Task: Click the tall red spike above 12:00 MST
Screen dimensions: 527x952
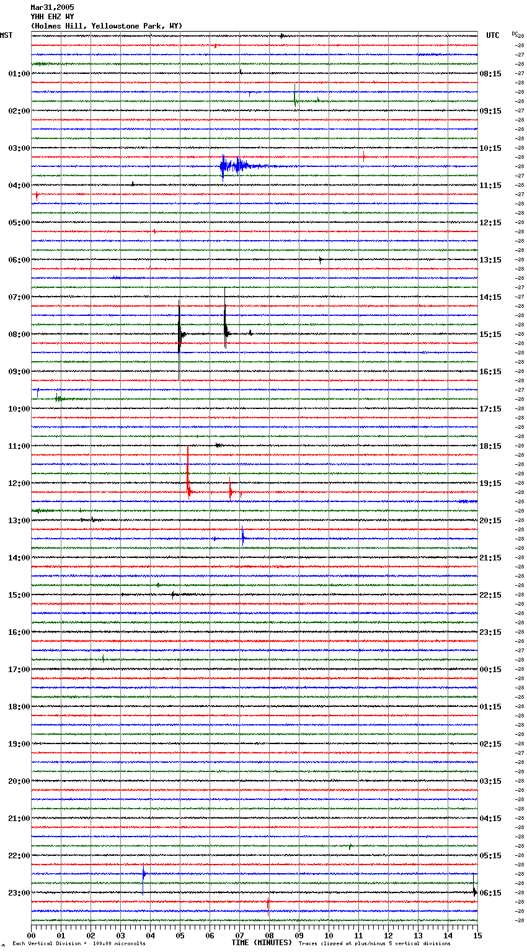Action: tap(188, 473)
